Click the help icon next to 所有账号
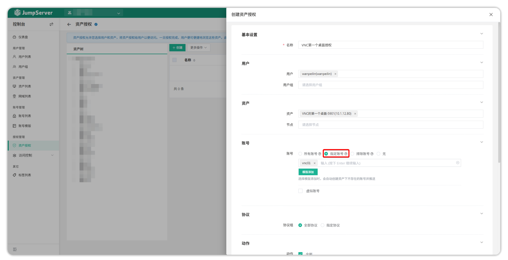 (x=320, y=154)
